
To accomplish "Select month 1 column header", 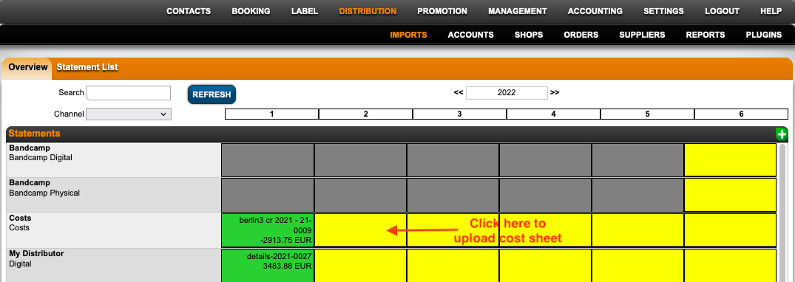I will [x=271, y=114].
